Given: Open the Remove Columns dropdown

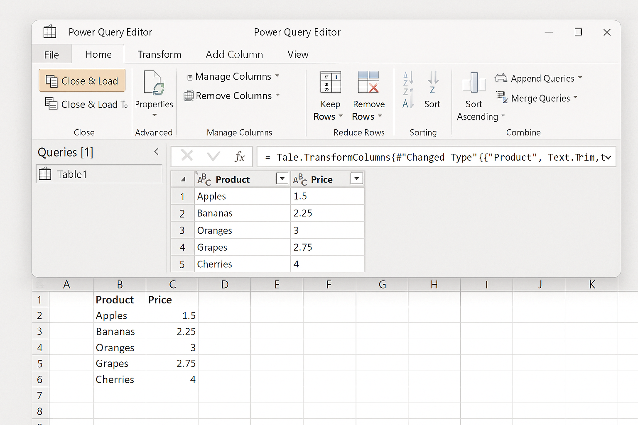Looking at the screenshot, I should coord(232,96).
